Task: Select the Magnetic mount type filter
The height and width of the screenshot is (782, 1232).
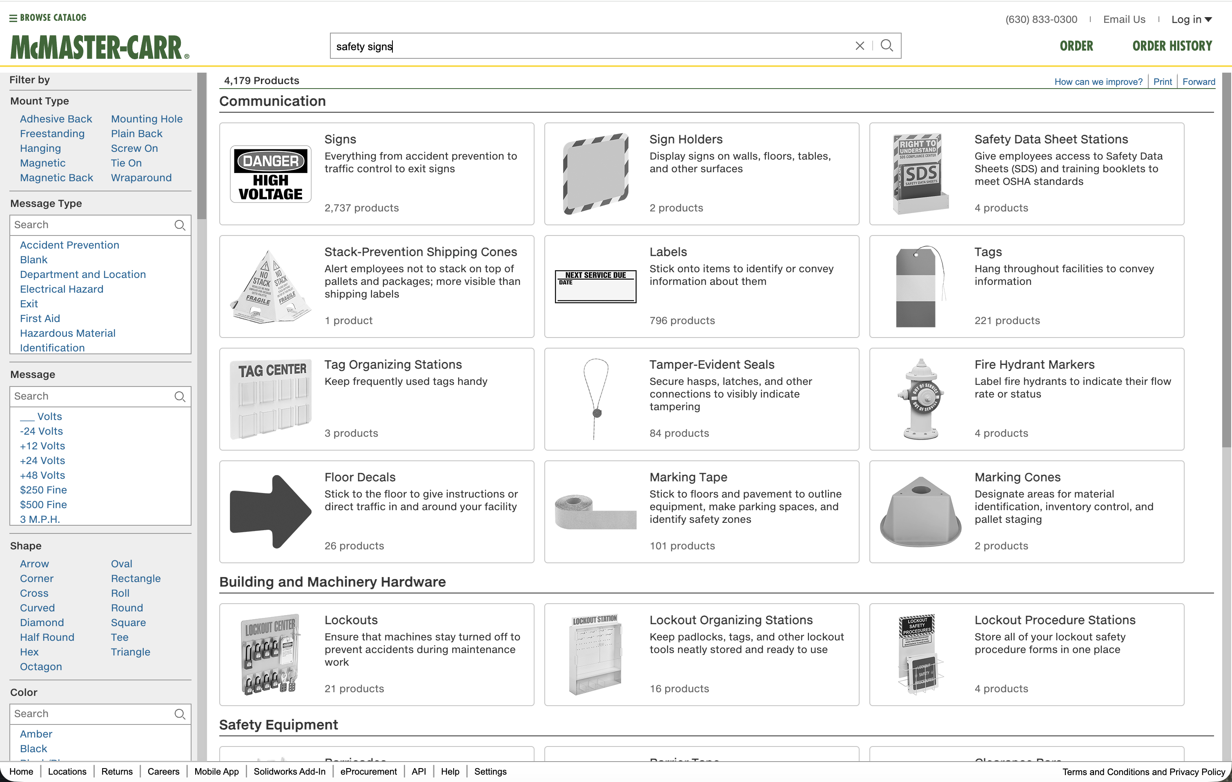Action: (x=42, y=162)
